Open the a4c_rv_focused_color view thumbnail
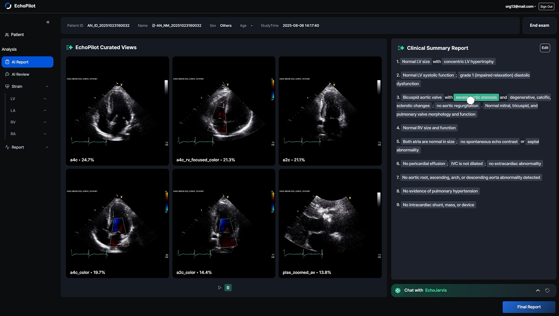The width and height of the screenshot is (559, 316). (224, 111)
